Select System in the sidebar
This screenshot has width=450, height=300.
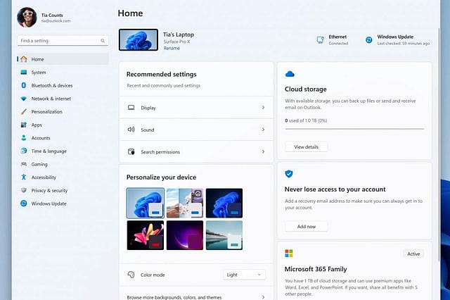click(39, 73)
